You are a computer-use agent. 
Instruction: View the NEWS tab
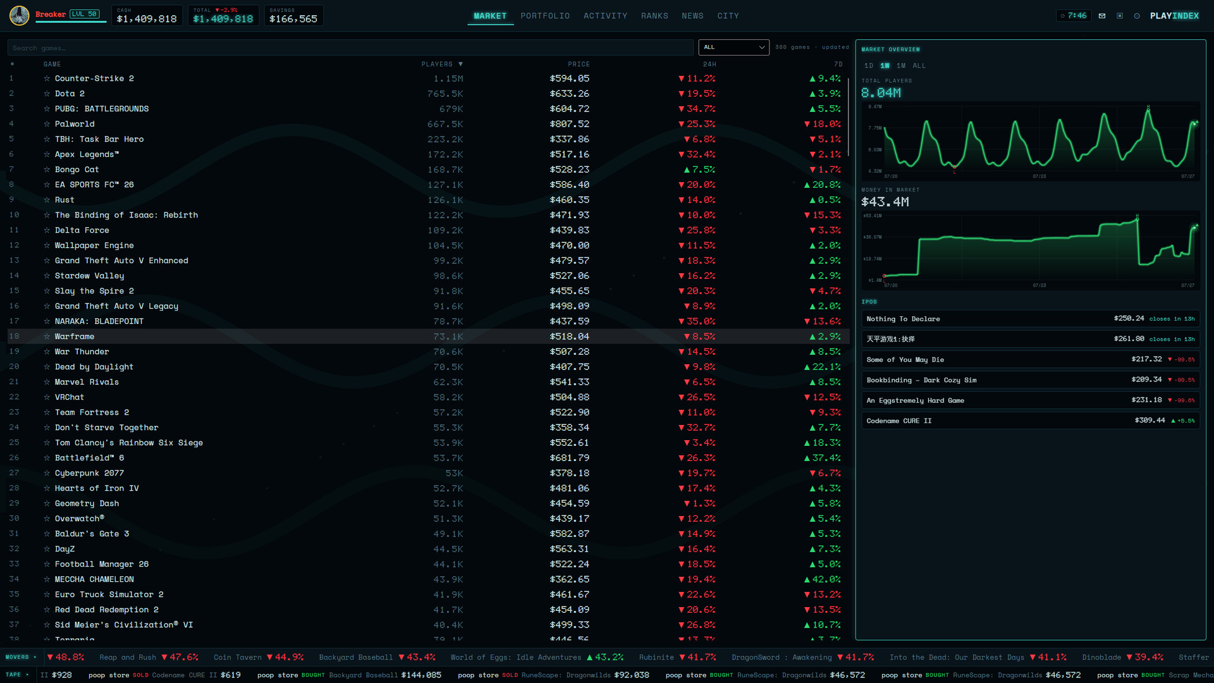(x=692, y=16)
